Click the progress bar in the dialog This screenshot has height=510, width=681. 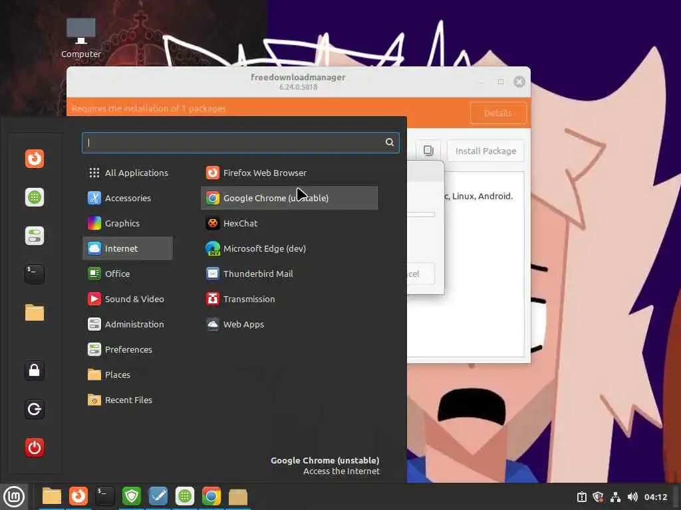(x=421, y=214)
